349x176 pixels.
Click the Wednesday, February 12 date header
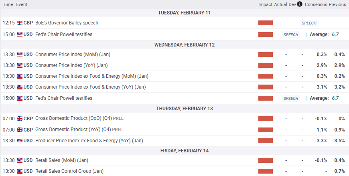tap(179, 45)
